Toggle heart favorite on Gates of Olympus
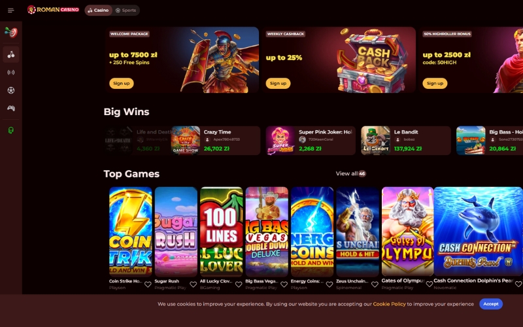This screenshot has width=523, height=327. click(x=430, y=284)
